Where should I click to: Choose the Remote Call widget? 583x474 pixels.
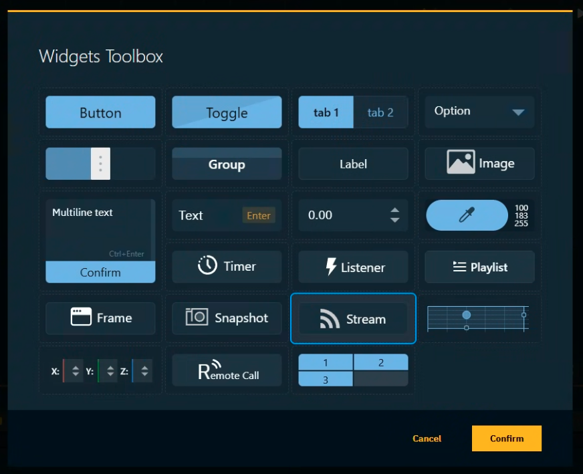(x=227, y=370)
